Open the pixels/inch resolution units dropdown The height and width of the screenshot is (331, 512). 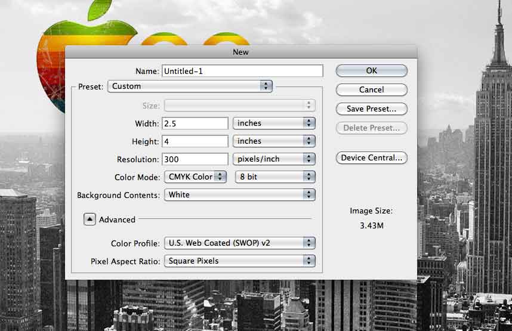click(x=274, y=159)
